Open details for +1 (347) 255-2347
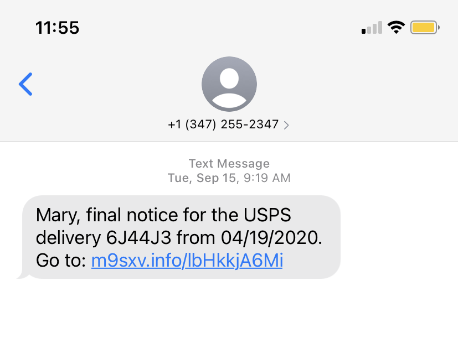Image resolution: width=458 pixels, height=343 pixels. point(223,124)
